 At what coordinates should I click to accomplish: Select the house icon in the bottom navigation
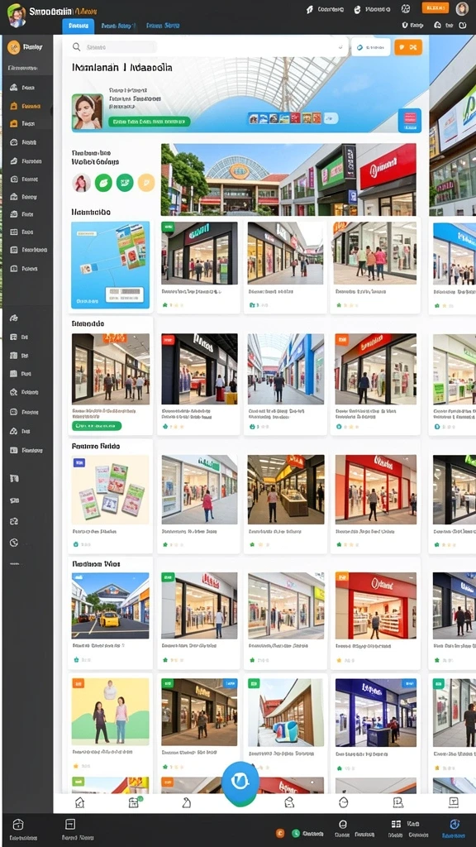tap(79, 802)
